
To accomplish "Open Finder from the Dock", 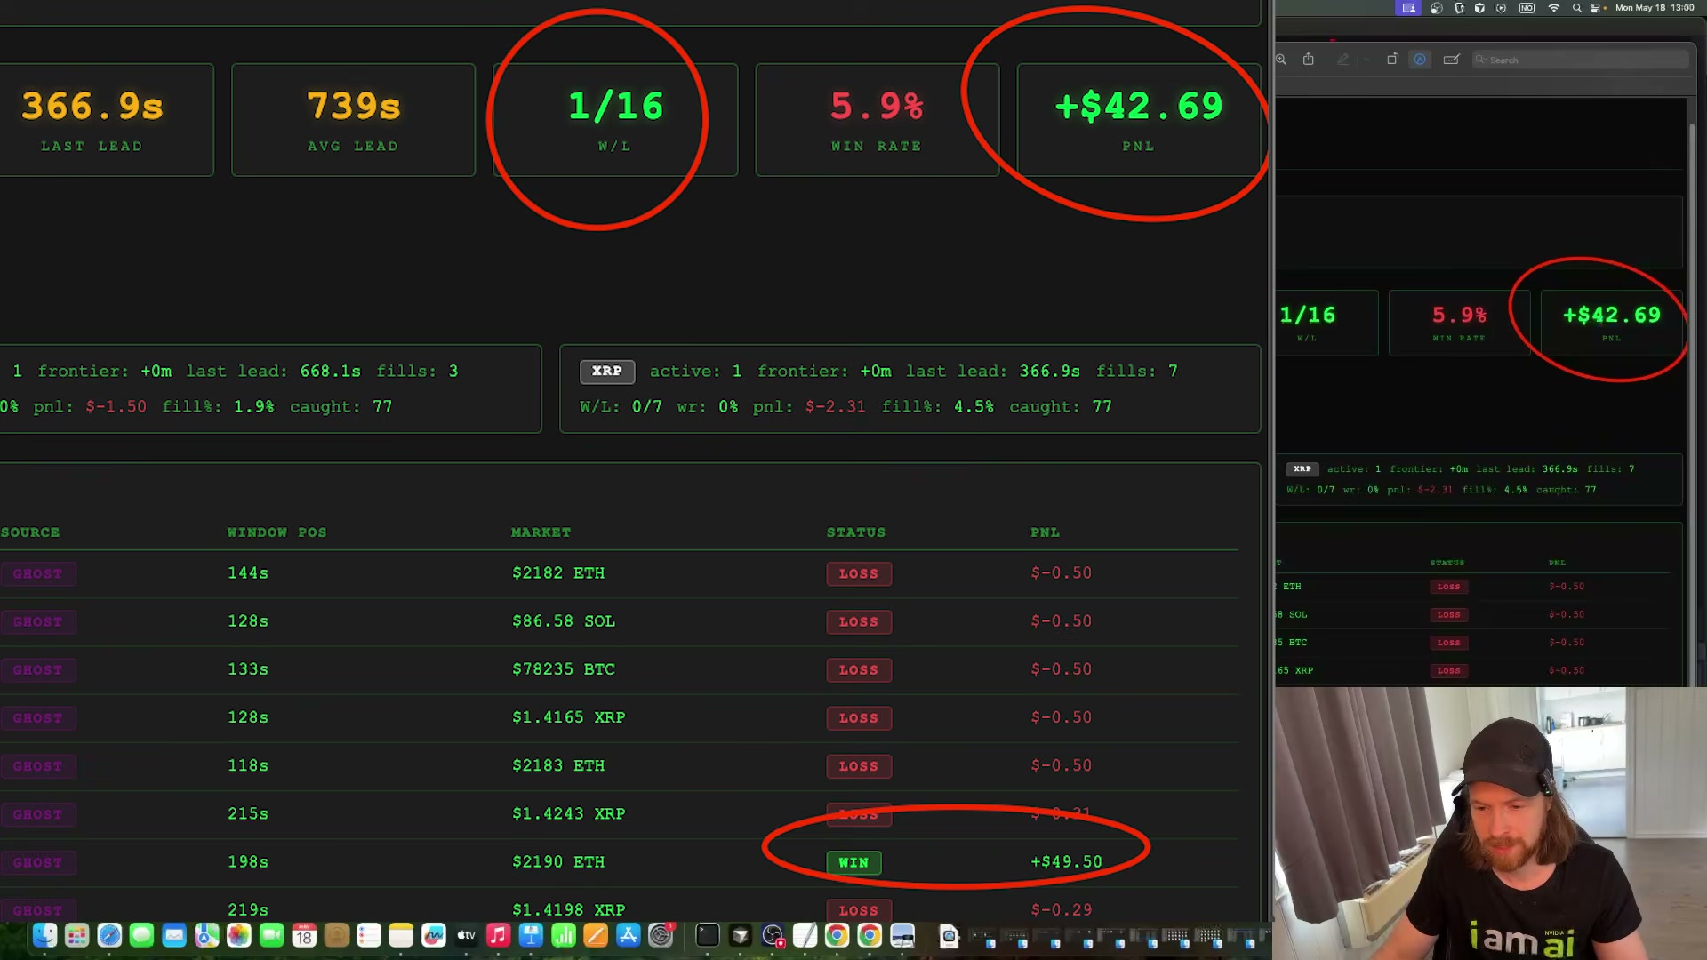I will (44, 935).
